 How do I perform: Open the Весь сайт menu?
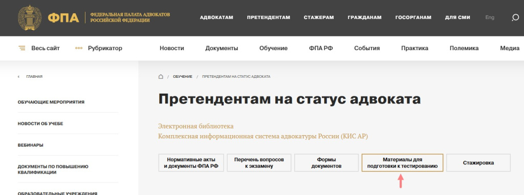[x=46, y=48]
